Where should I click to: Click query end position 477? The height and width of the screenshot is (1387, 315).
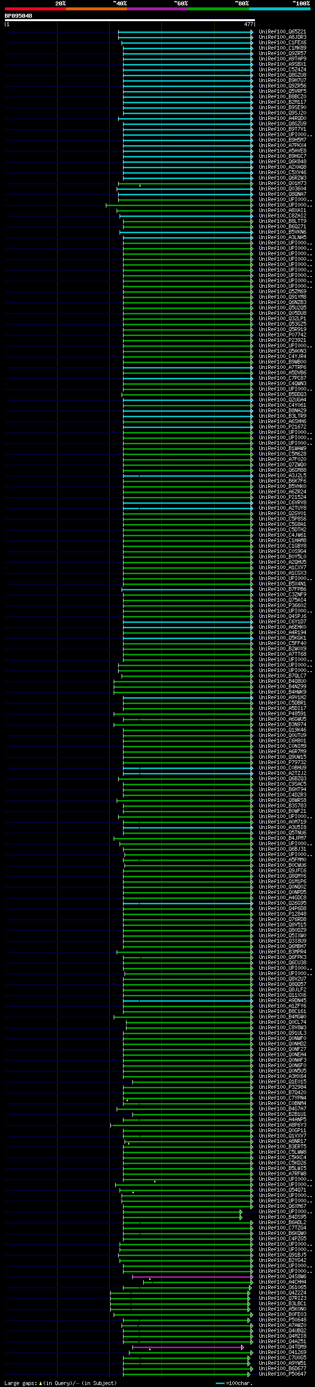pyautogui.click(x=248, y=24)
